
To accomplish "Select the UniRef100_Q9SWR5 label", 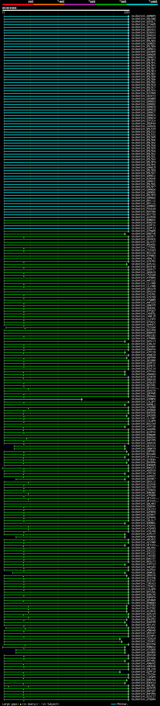I will [143, 99].
